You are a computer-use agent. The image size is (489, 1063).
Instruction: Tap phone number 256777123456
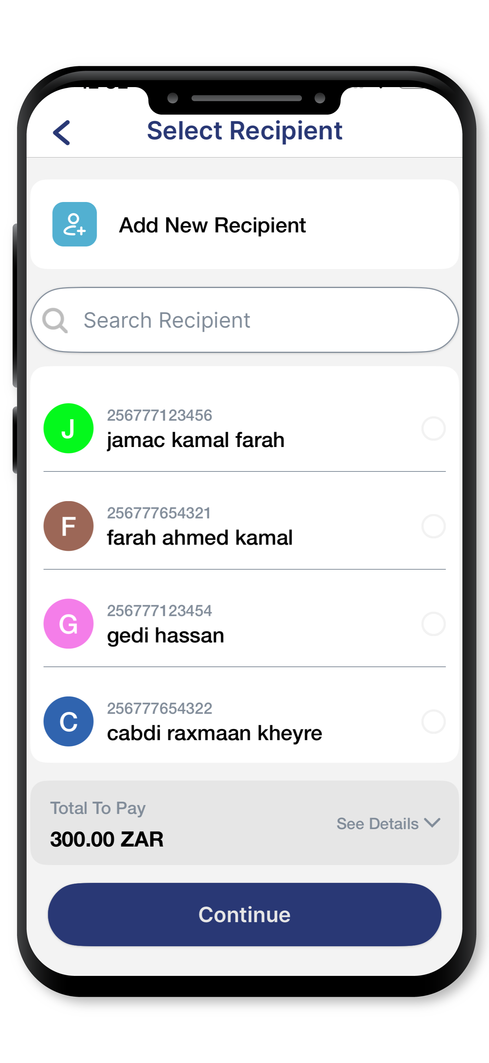(x=160, y=415)
